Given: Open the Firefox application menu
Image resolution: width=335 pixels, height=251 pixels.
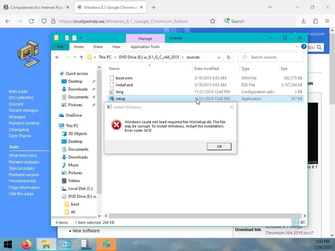Looking at the screenshot, I should pos(327,21).
